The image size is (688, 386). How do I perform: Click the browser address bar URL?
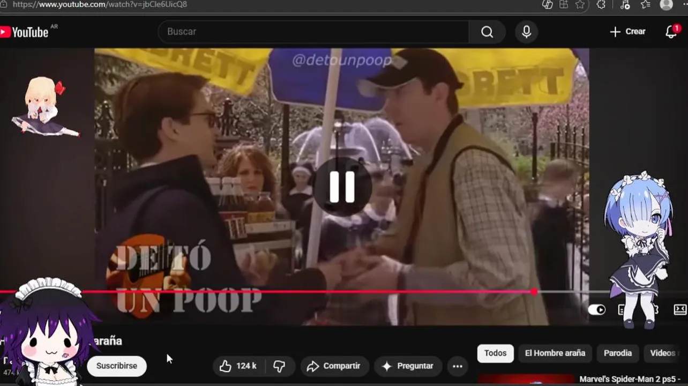[99, 4]
